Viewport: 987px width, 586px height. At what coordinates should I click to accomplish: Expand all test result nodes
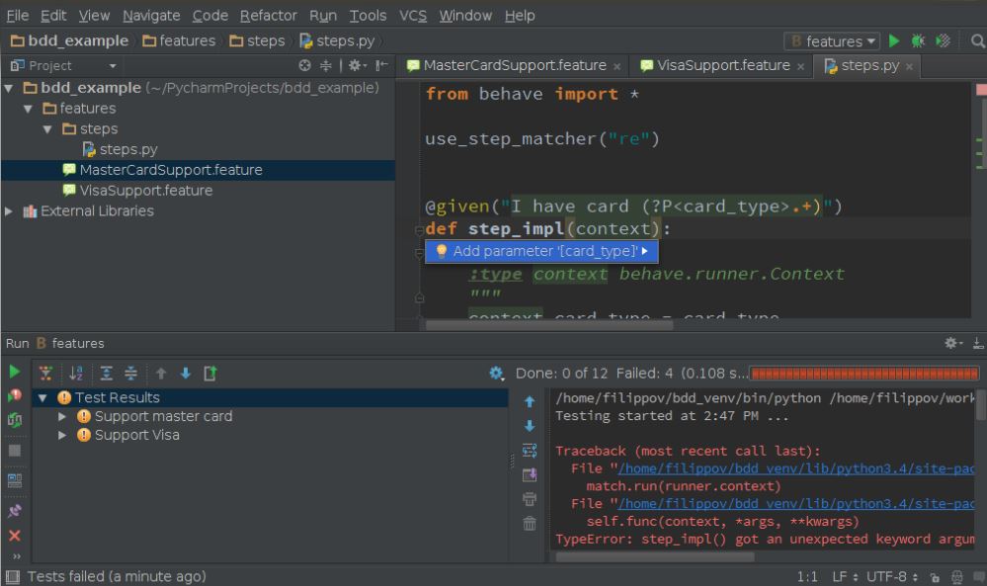(x=107, y=374)
